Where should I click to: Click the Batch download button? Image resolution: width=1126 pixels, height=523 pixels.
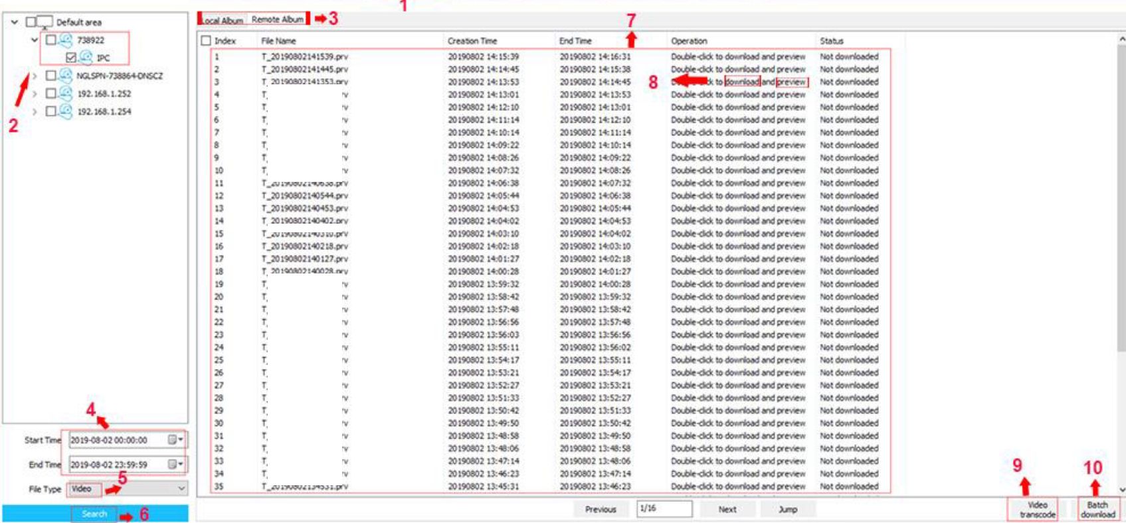pos(1097,510)
